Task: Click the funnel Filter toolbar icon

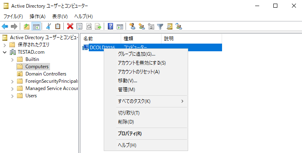Action: click(160, 26)
